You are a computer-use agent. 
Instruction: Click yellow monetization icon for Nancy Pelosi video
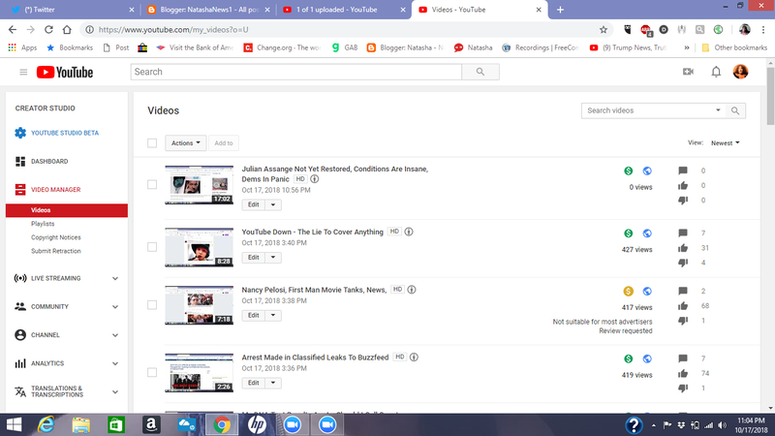coord(628,290)
